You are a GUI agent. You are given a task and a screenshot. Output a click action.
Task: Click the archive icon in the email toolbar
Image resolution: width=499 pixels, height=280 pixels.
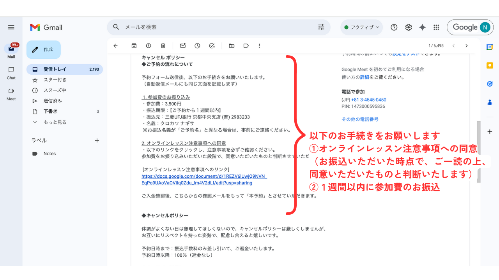(x=134, y=46)
